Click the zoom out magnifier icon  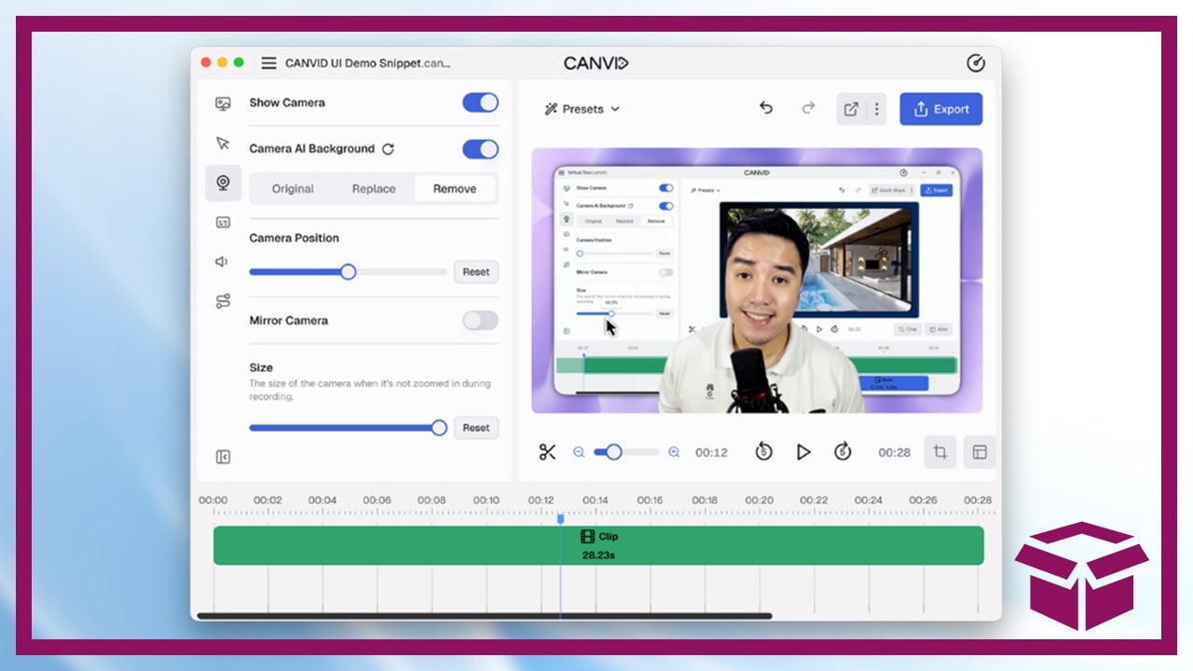[579, 452]
